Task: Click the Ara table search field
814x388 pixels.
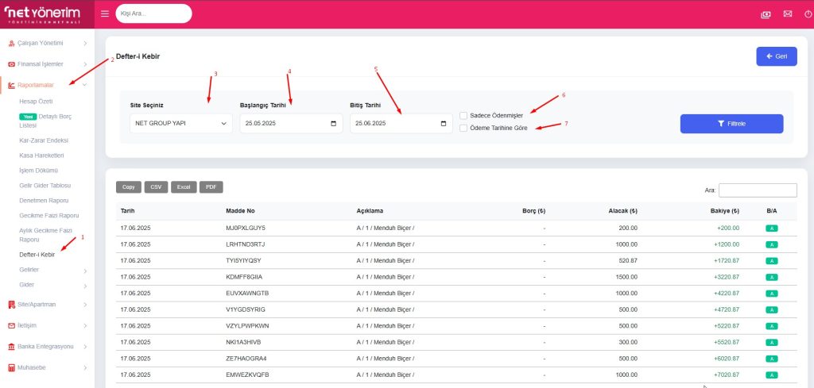Action: coord(757,190)
